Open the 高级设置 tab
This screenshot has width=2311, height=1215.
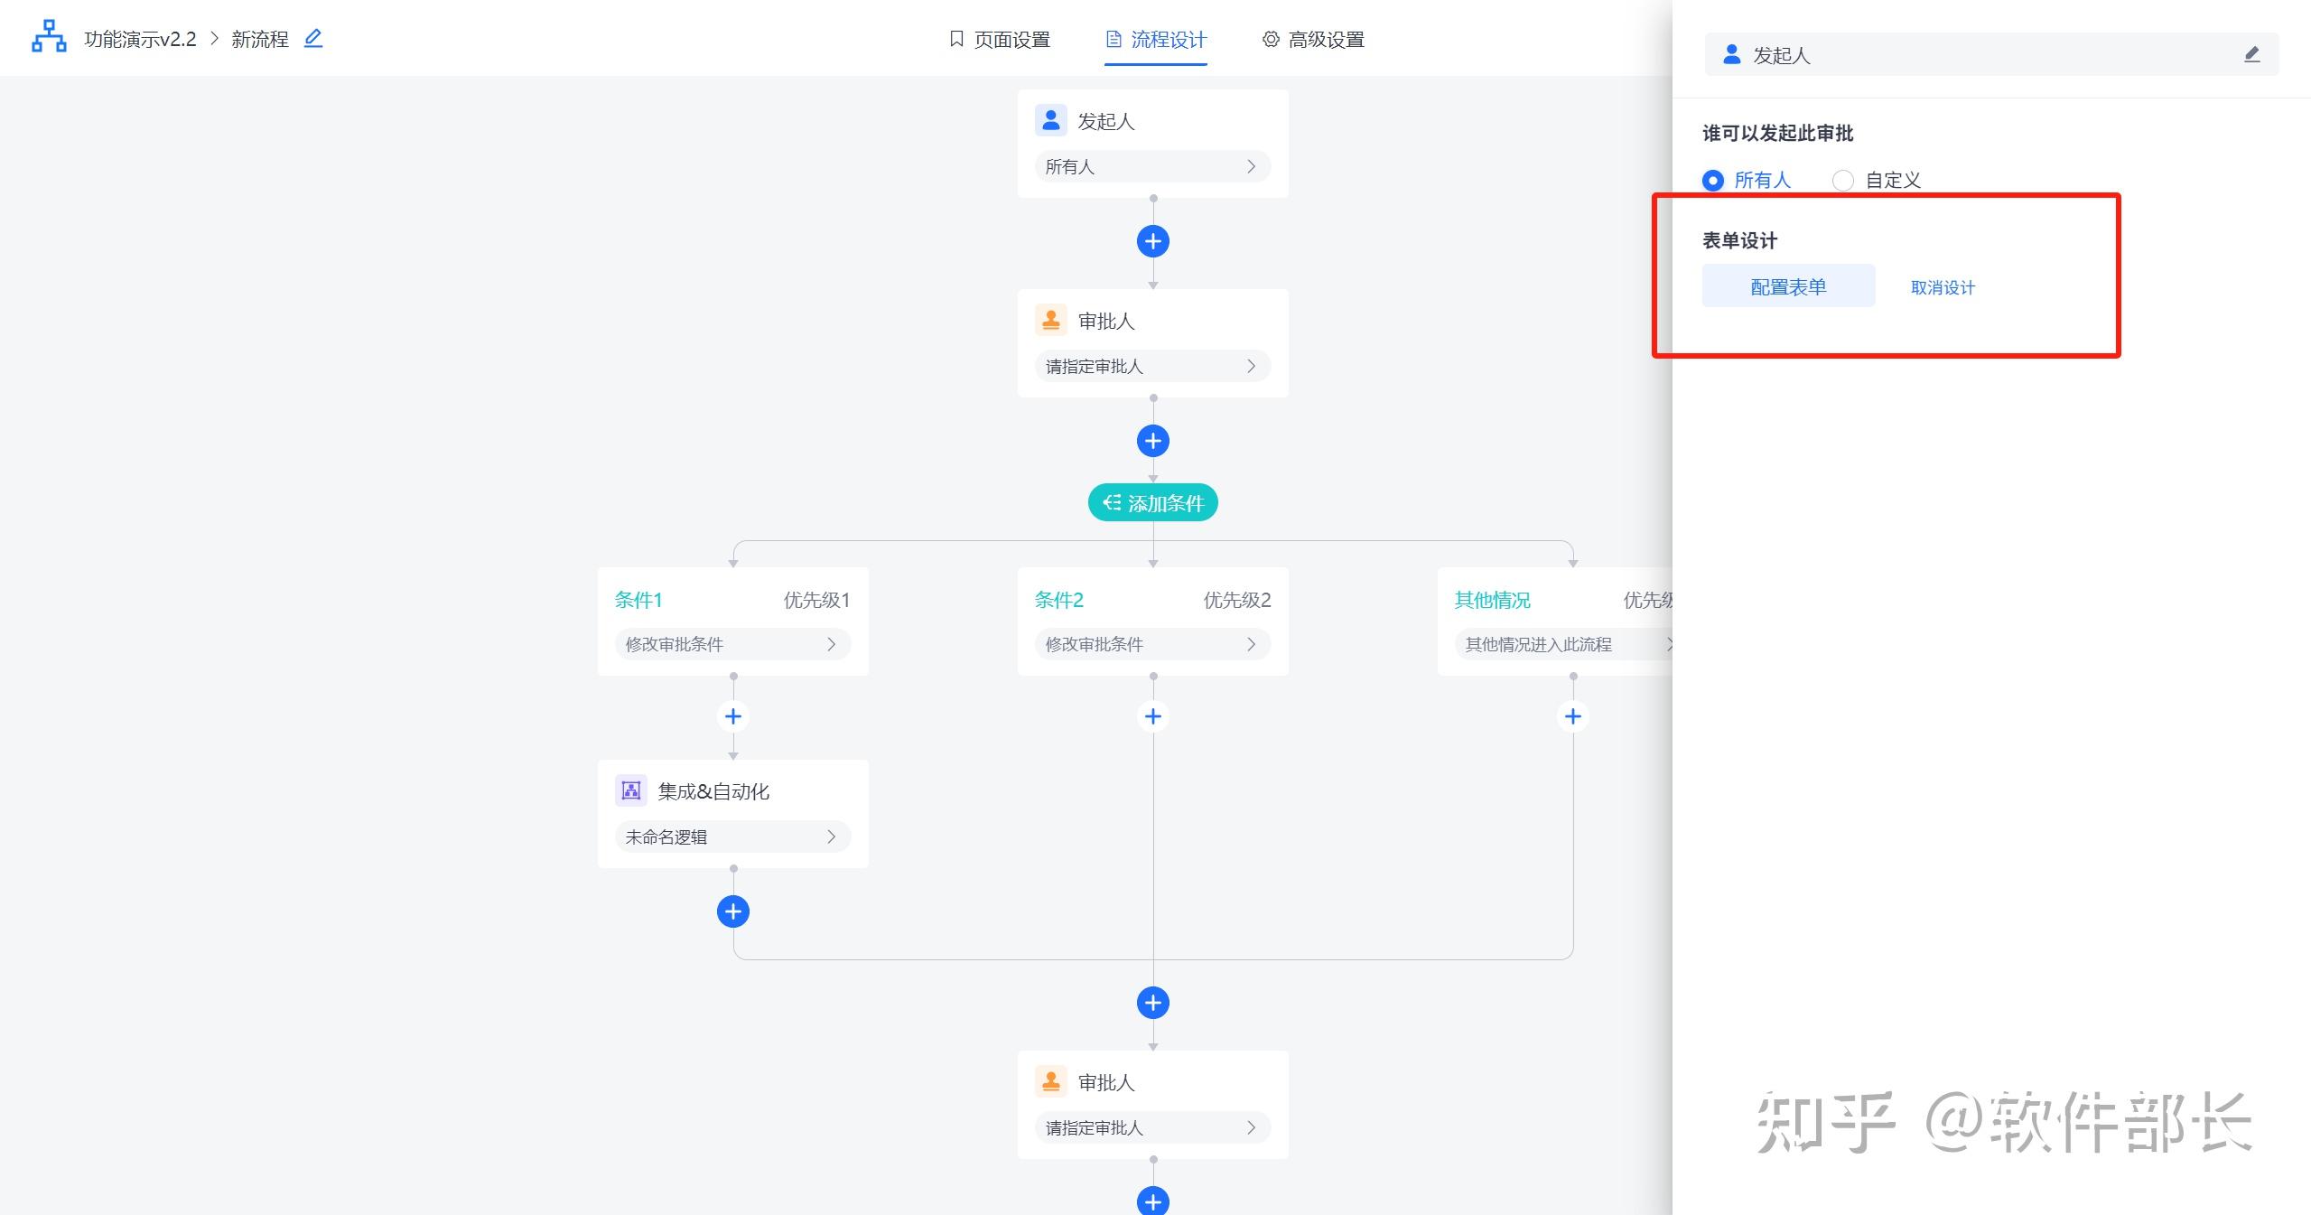pyautogui.click(x=1314, y=40)
